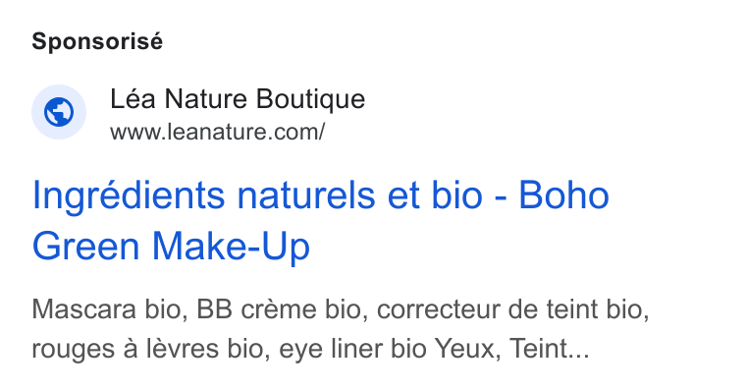Click the word 'Boutique' in the site name
Viewport: 746px width, 391px height.
311,99
